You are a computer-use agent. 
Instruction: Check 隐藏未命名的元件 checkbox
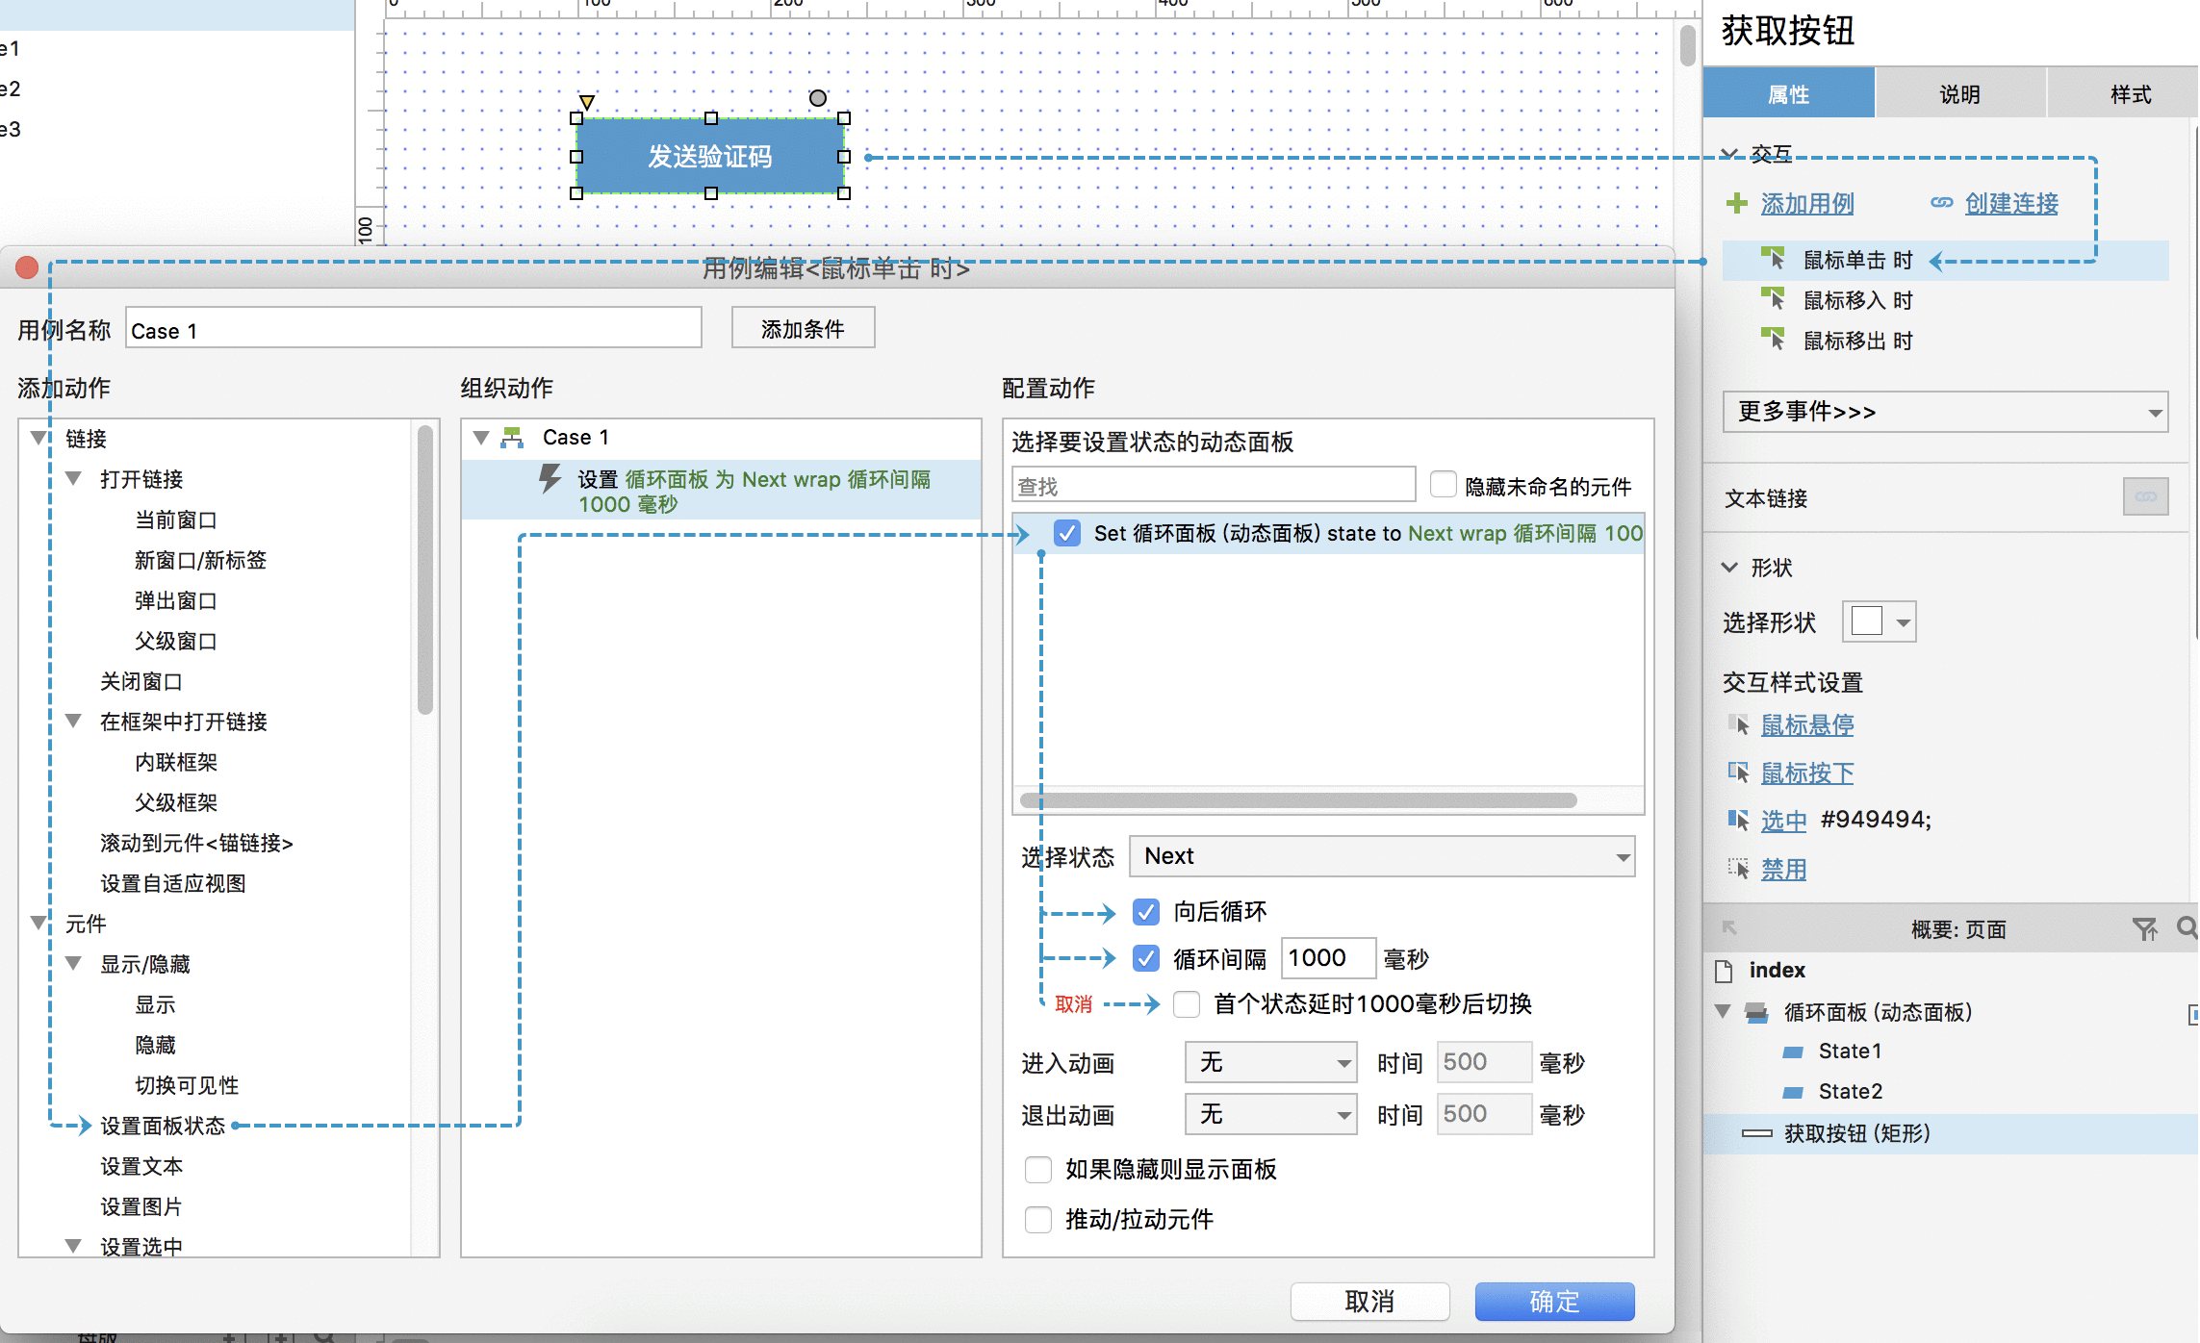(x=1443, y=485)
